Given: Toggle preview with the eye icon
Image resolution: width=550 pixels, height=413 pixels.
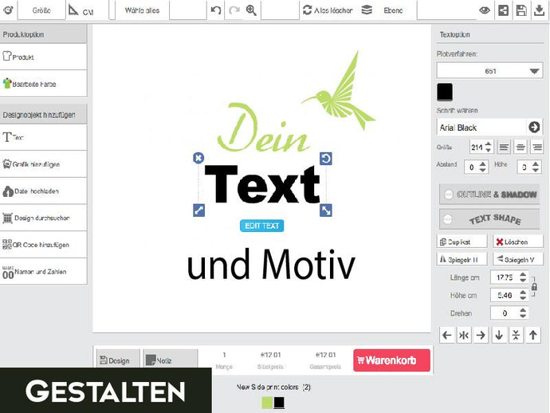Looking at the screenshot, I should coord(484,10).
